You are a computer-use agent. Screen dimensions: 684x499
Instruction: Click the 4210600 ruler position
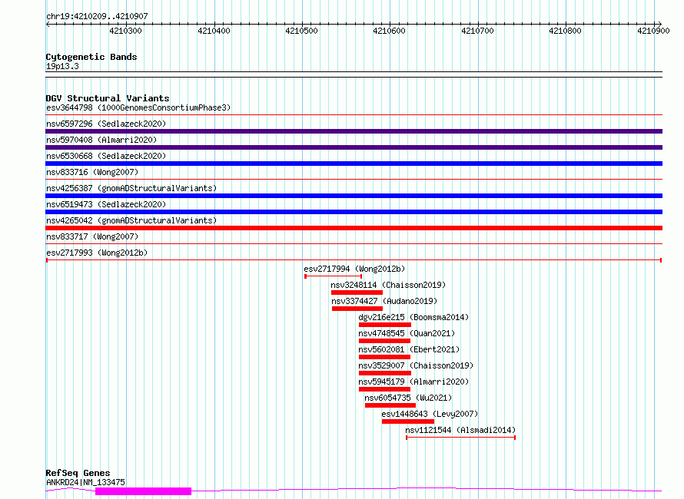pyautogui.click(x=389, y=31)
